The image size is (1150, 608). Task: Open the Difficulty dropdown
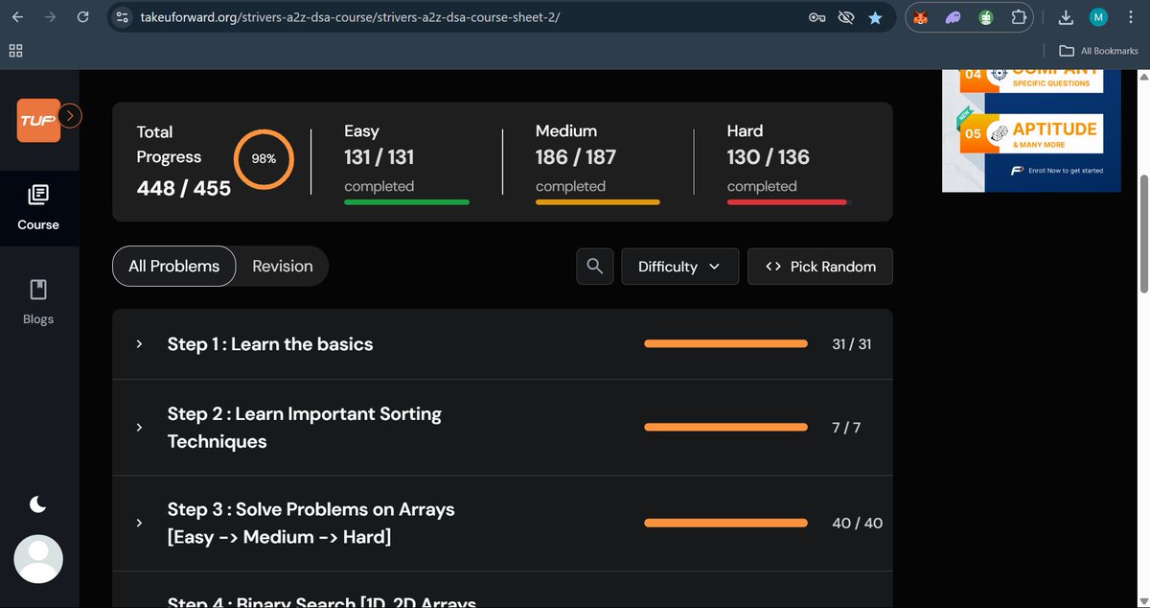tap(680, 267)
